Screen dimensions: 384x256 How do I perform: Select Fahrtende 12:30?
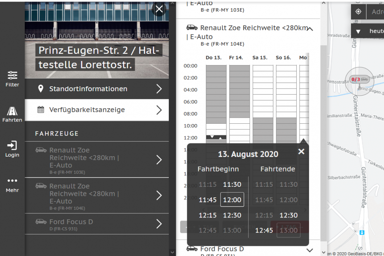289,215
